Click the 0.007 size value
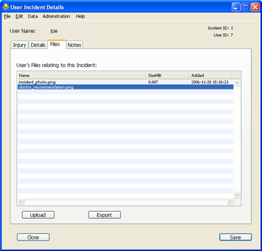 click(x=153, y=82)
